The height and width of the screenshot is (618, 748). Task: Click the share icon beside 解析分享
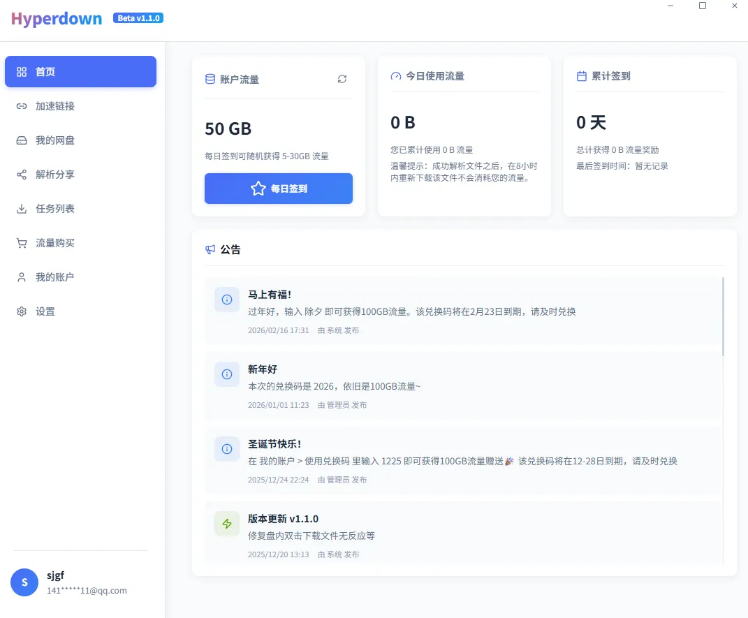click(x=22, y=175)
